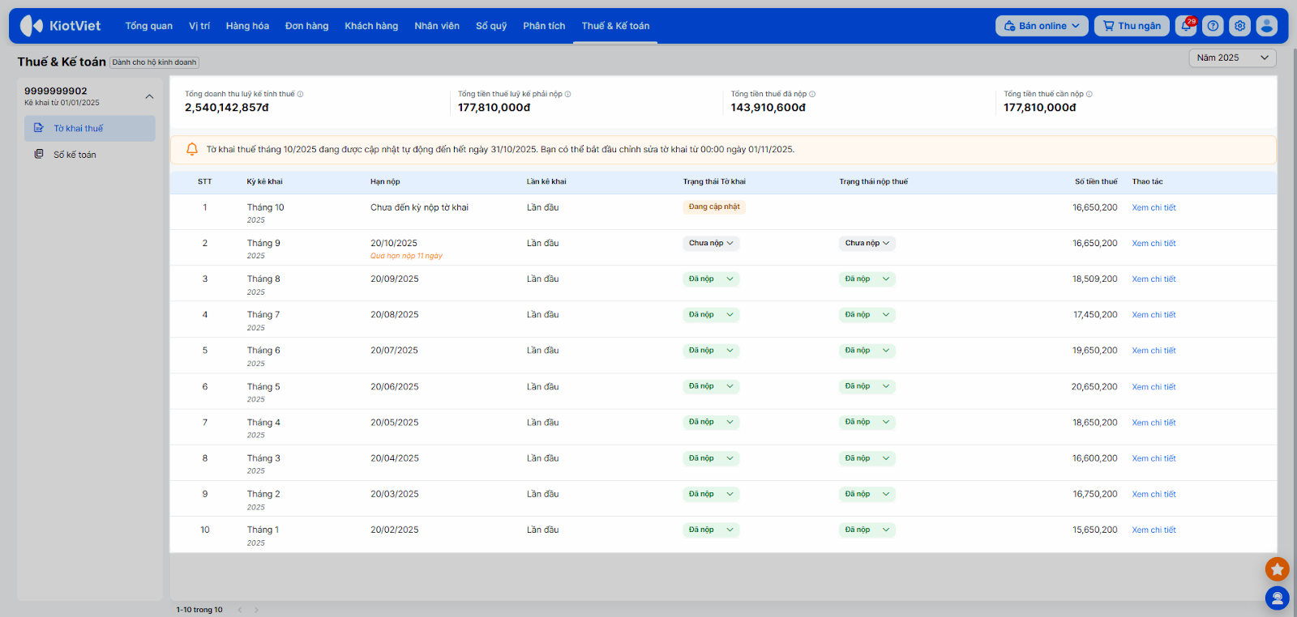Click the orange star floating button
This screenshot has width=1297, height=617.
[x=1277, y=569]
